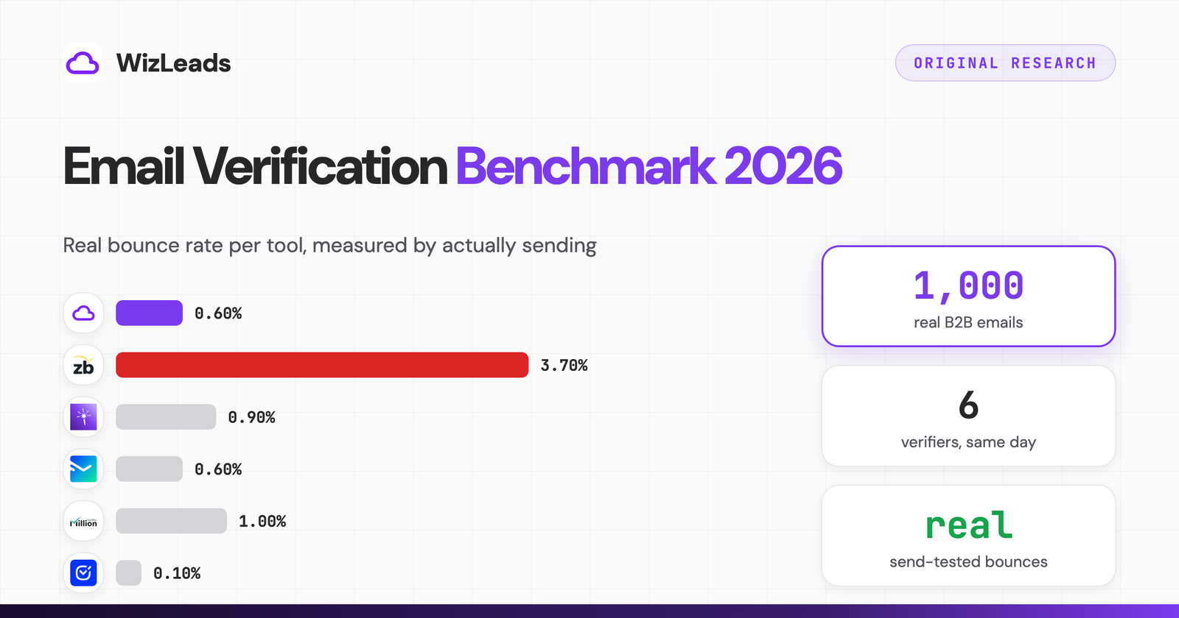Select the purple cloud icon beside 0.60% bar
This screenshot has height=618, width=1179.
[x=83, y=313]
